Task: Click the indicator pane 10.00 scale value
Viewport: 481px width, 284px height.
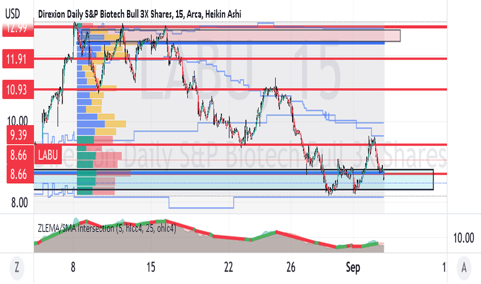Action: click(463, 238)
